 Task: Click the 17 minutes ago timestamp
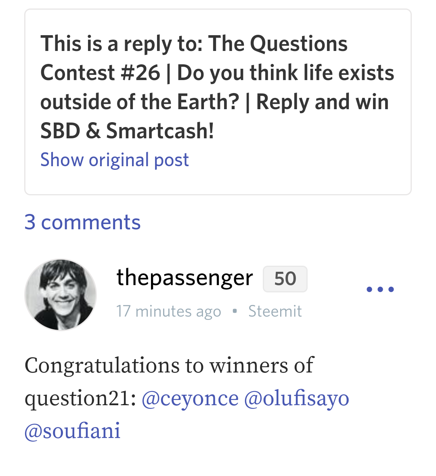(168, 311)
